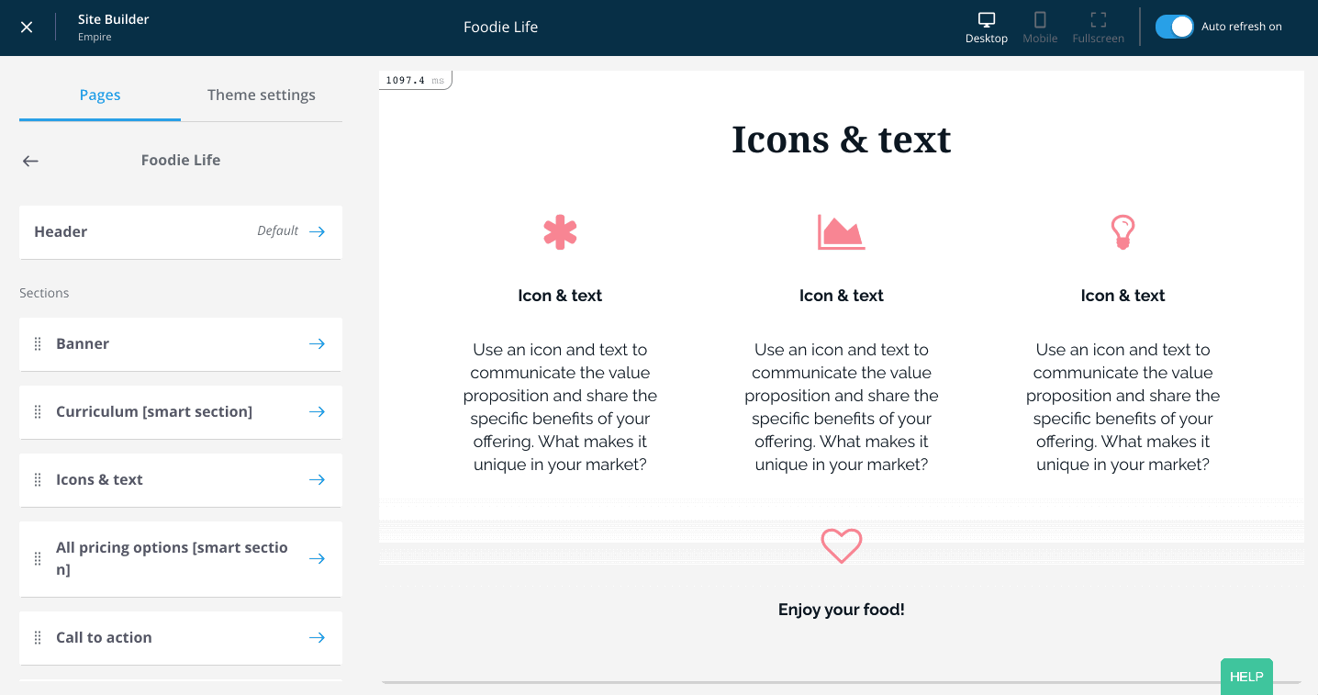Expand the Curriculum smart section

point(317,411)
